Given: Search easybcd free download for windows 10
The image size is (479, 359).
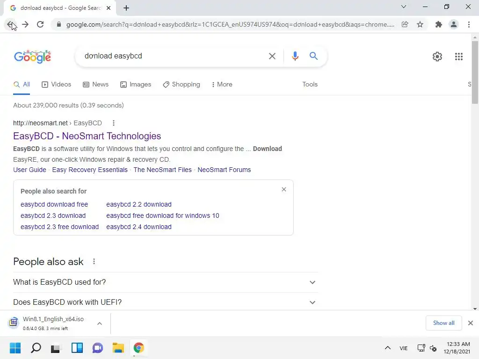Looking at the screenshot, I should [163, 216].
